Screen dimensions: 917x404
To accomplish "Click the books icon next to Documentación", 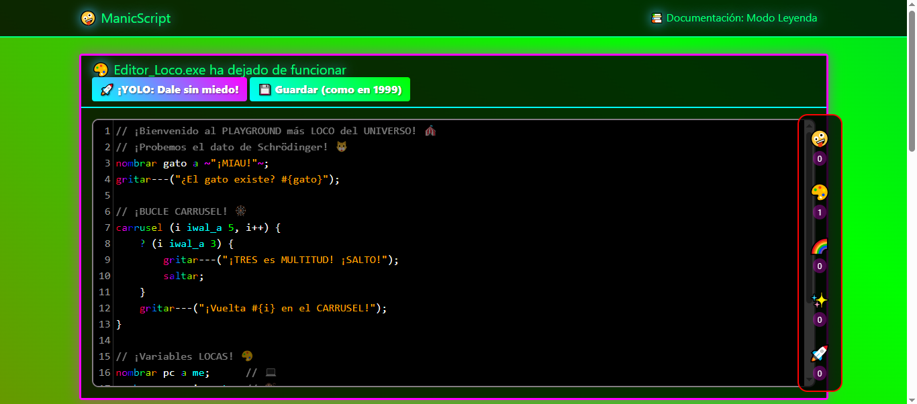I will coord(657,17).
